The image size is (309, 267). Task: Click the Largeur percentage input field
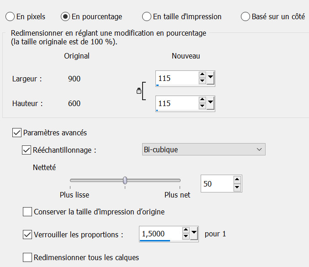(x=176, y=78)
